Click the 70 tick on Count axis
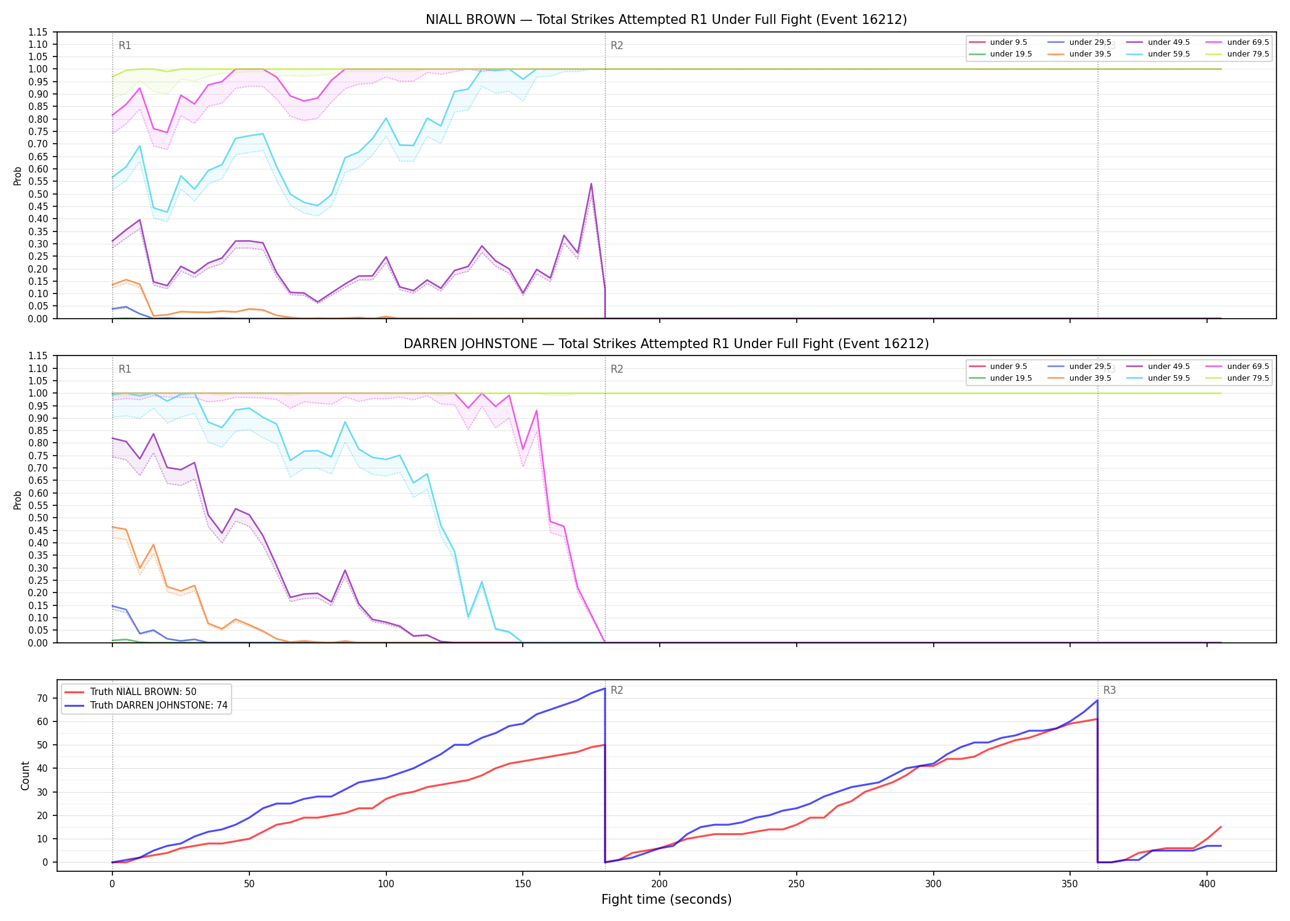Viewport: 1290px width, 921px height. 42,698
